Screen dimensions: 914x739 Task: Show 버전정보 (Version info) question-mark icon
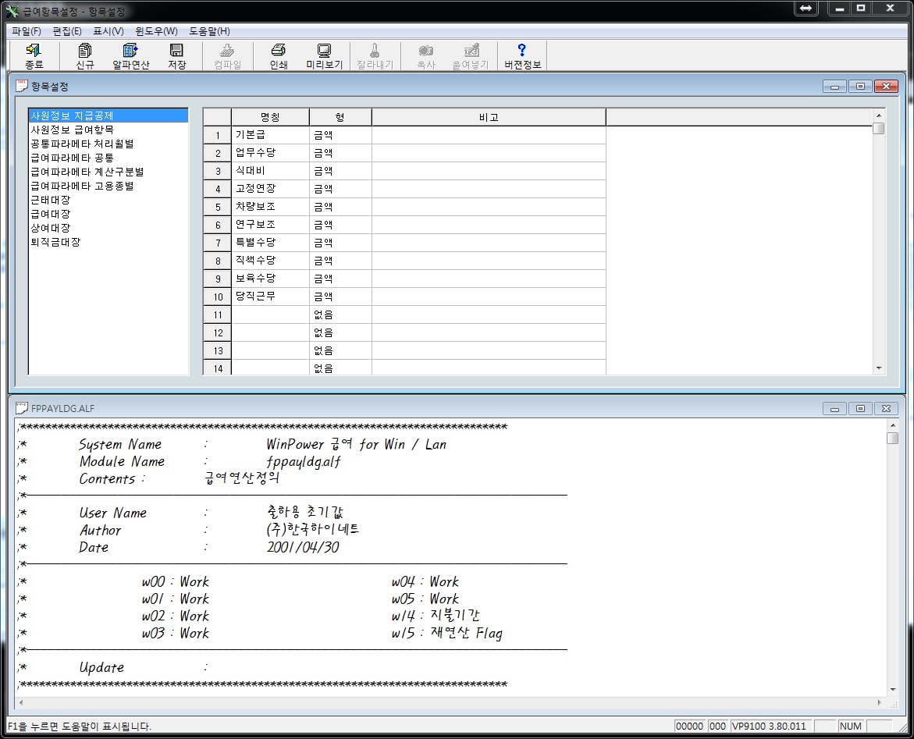coord(522,56)
